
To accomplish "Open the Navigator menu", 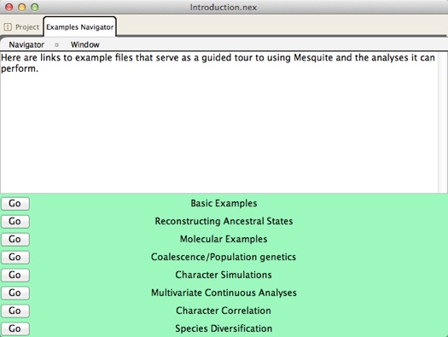I will (x=26, y=45).
